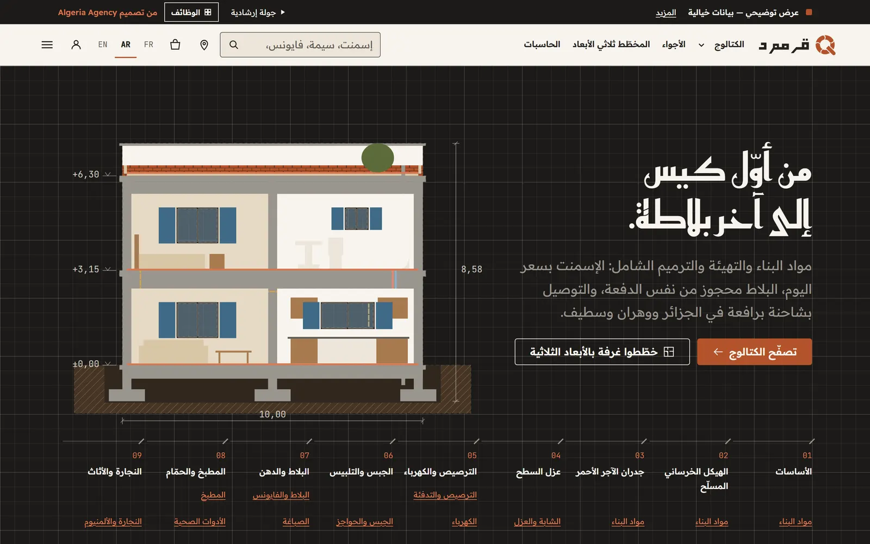Viewport: 870px width, 544px height.
Task: Open the hamburger menu icon
Action: point(47,45)
